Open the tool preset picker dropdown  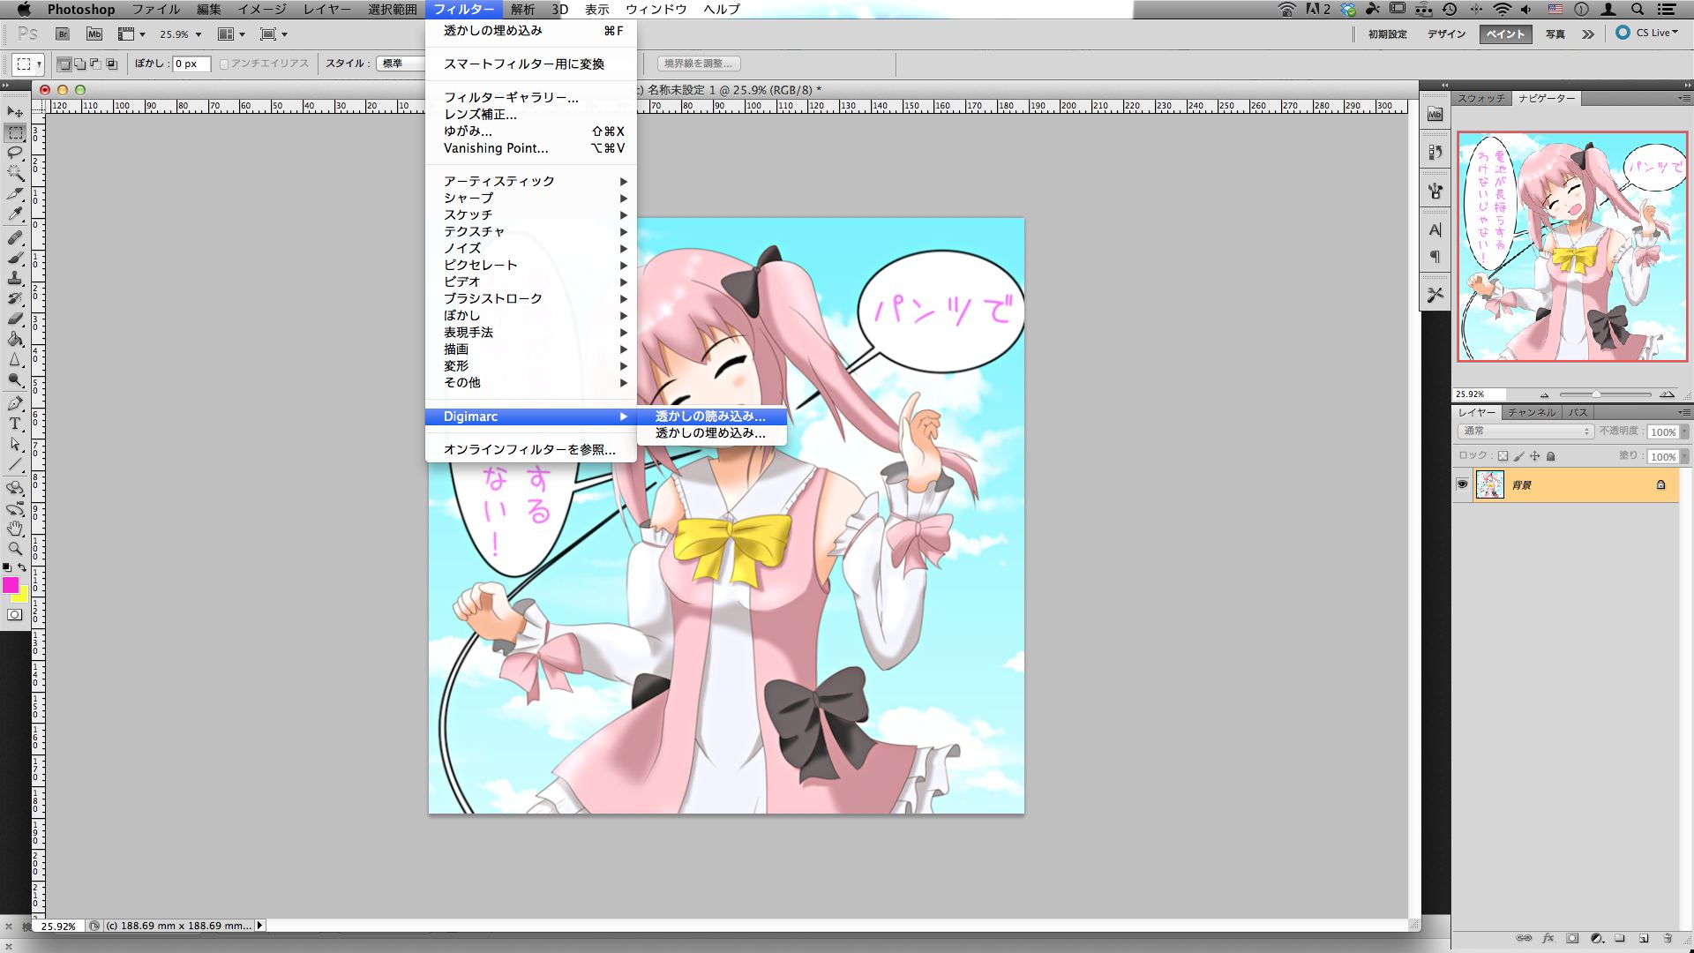(x=28, y=64)
